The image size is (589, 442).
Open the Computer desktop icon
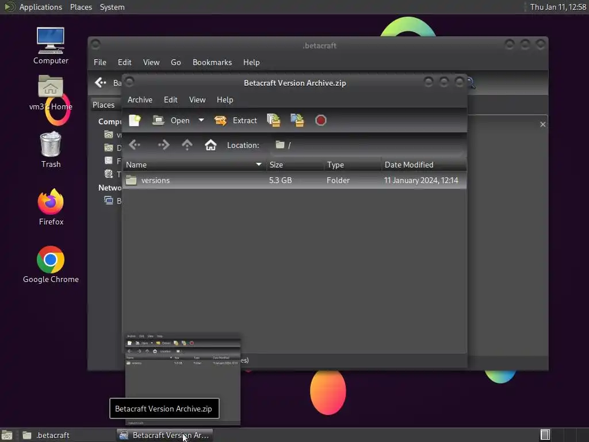point(51,46)
